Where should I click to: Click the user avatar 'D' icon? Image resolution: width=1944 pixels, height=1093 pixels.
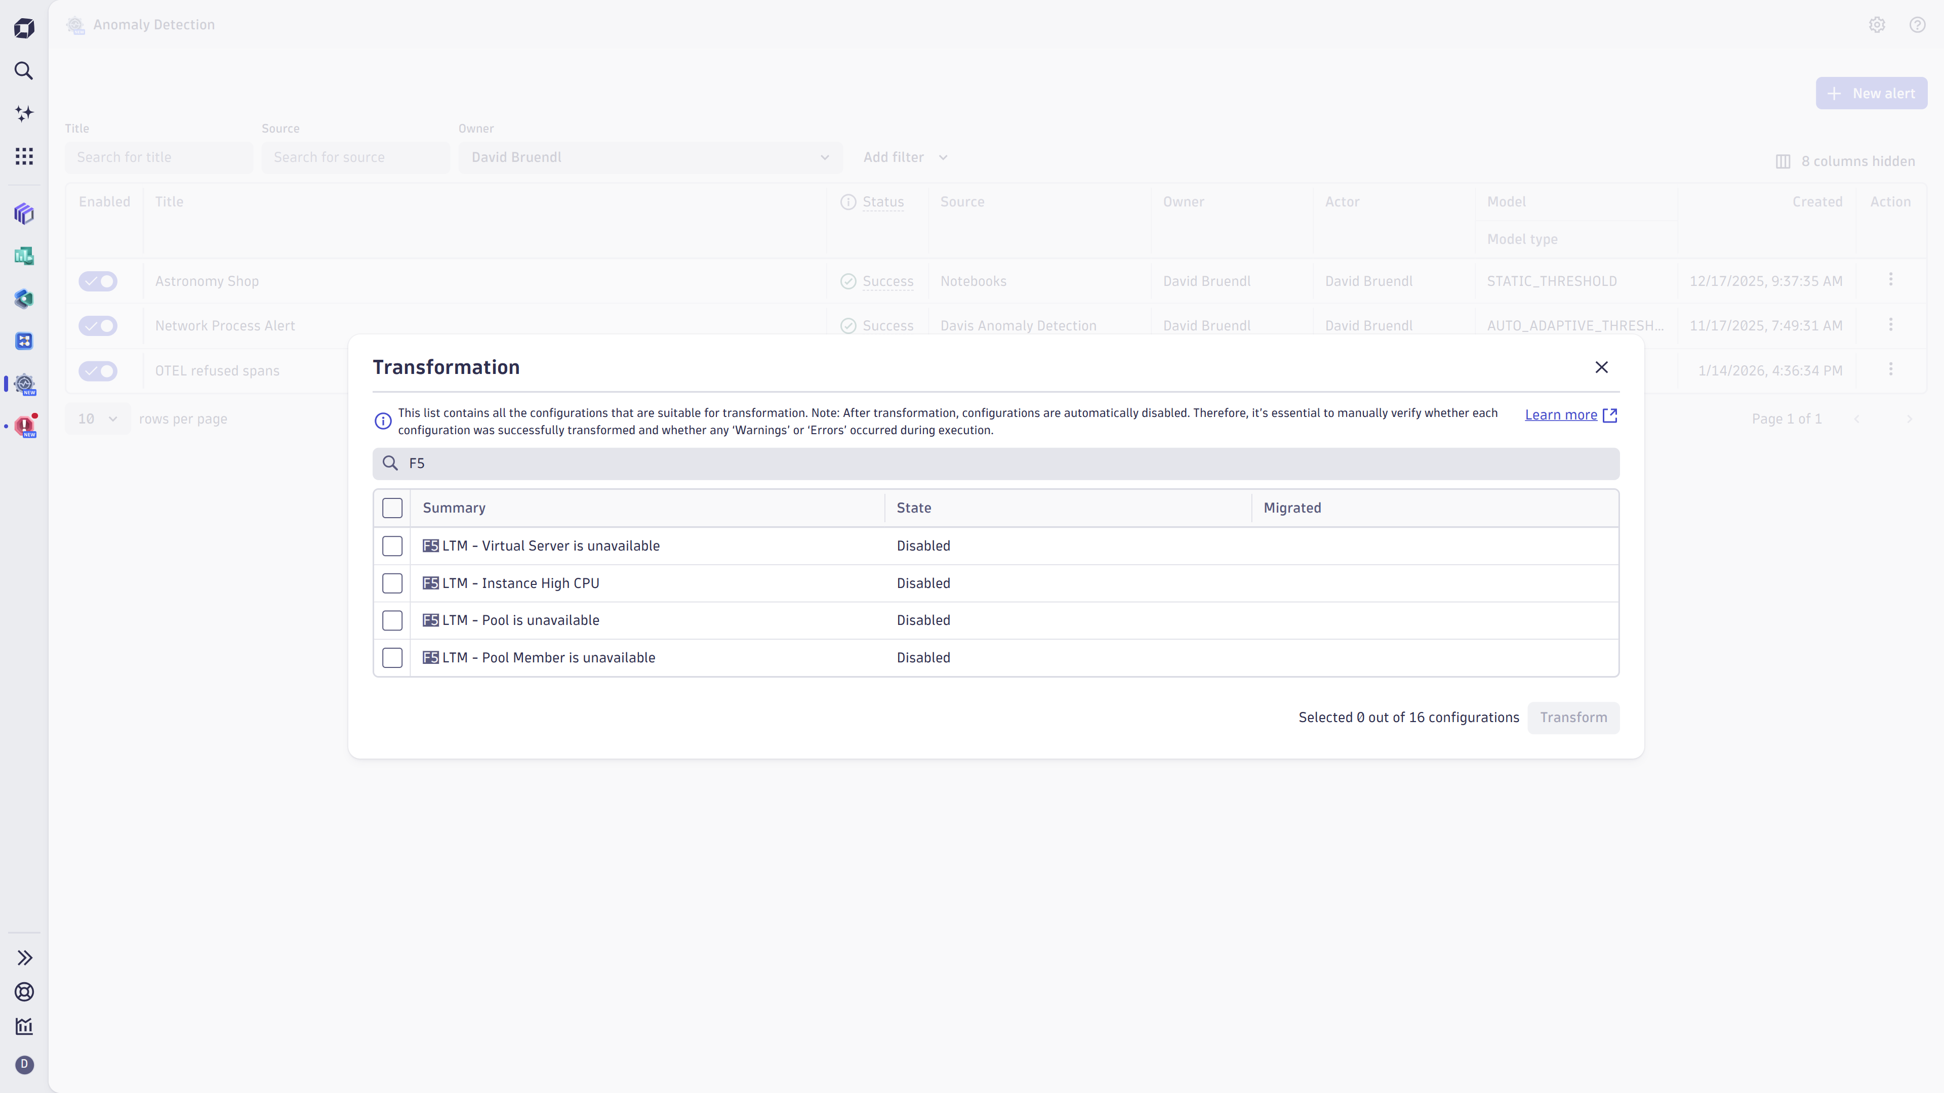point(24,1064)
